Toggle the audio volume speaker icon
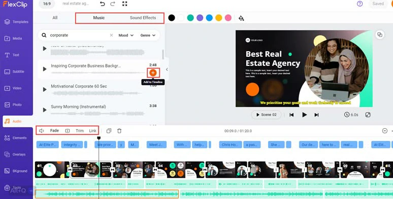The width and height of the screenshot is (393, 199). (42, 131)
